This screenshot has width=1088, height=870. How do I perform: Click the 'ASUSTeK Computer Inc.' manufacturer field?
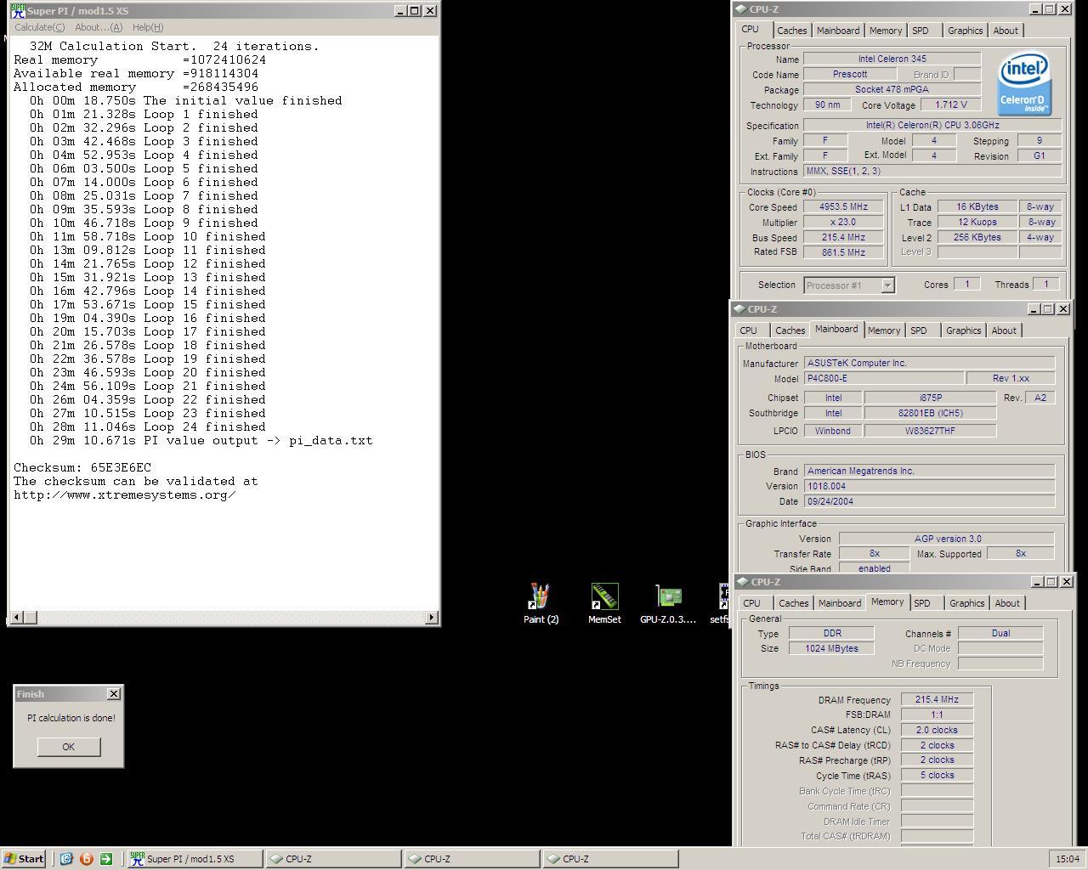click(x=929, y=364)
